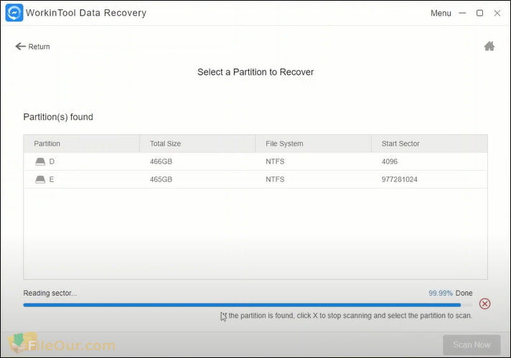The image size is (511, 358).
Task: Click the Select a Partition to Recover title
Action: pyautogui.click(x=255, y=72)
